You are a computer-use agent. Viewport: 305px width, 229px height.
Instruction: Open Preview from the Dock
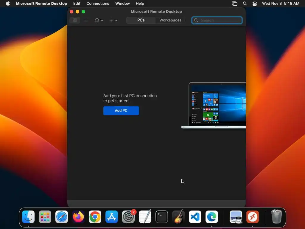click(236, 217)
